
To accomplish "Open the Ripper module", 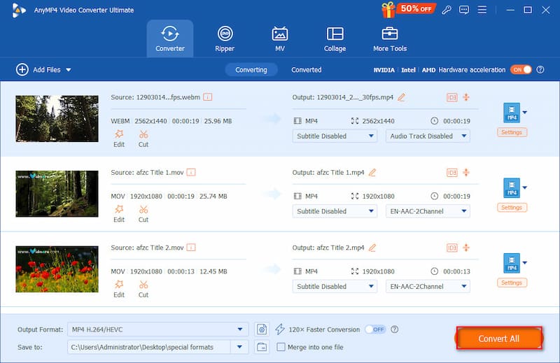I will pyautogui.click(x=225, y=38).
